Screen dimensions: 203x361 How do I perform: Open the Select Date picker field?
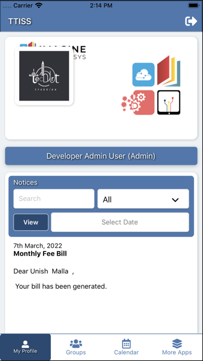pyautogui.click(x=120, y=222)
